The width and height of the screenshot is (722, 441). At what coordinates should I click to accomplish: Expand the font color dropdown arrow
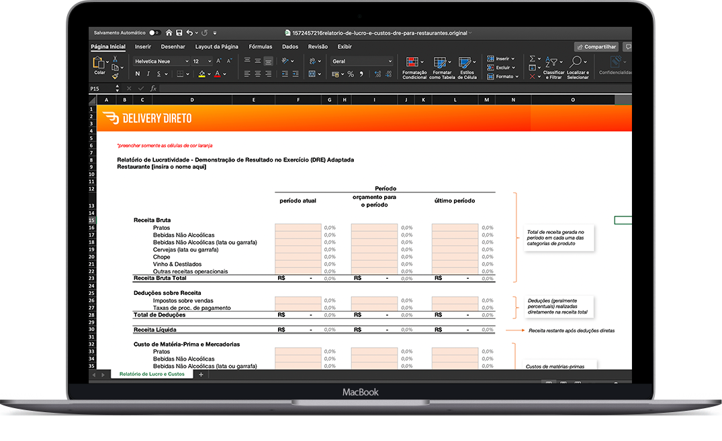[x=225, y=74]
